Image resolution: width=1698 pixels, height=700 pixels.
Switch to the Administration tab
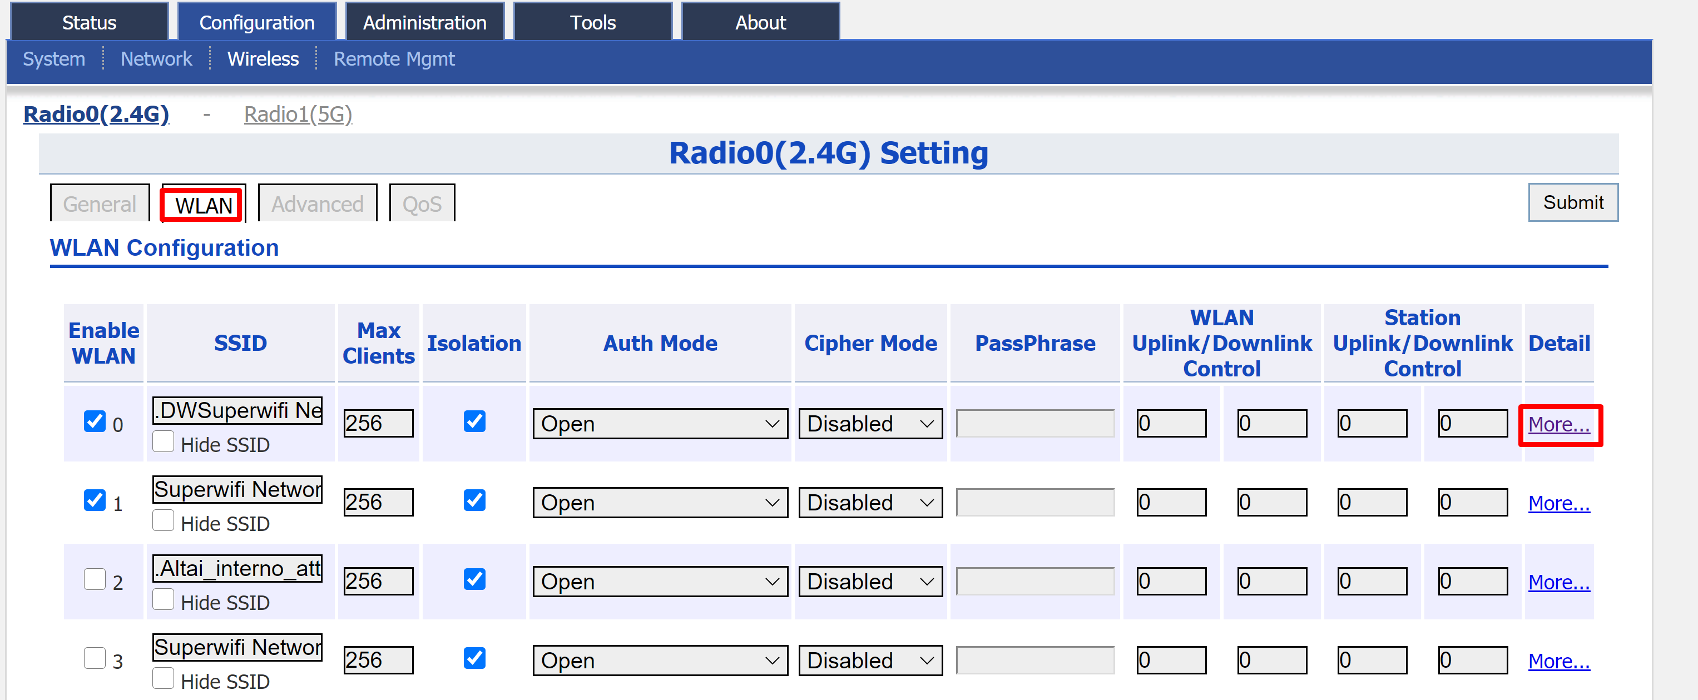click(x=424, y=22)
